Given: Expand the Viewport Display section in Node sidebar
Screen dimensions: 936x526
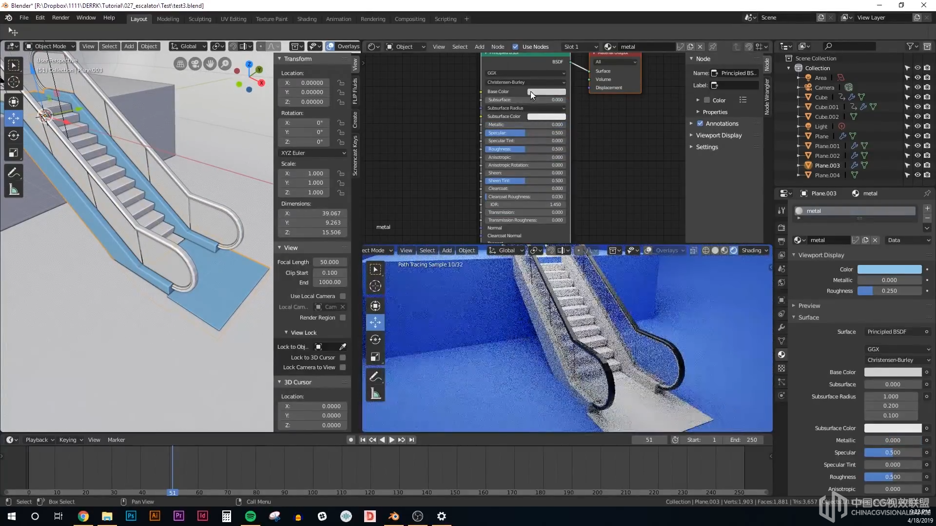Looking at the screenshot, I should 719,135.
